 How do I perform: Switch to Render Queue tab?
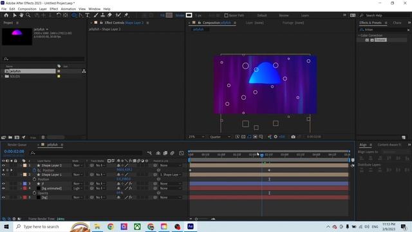tap(17, 145)
